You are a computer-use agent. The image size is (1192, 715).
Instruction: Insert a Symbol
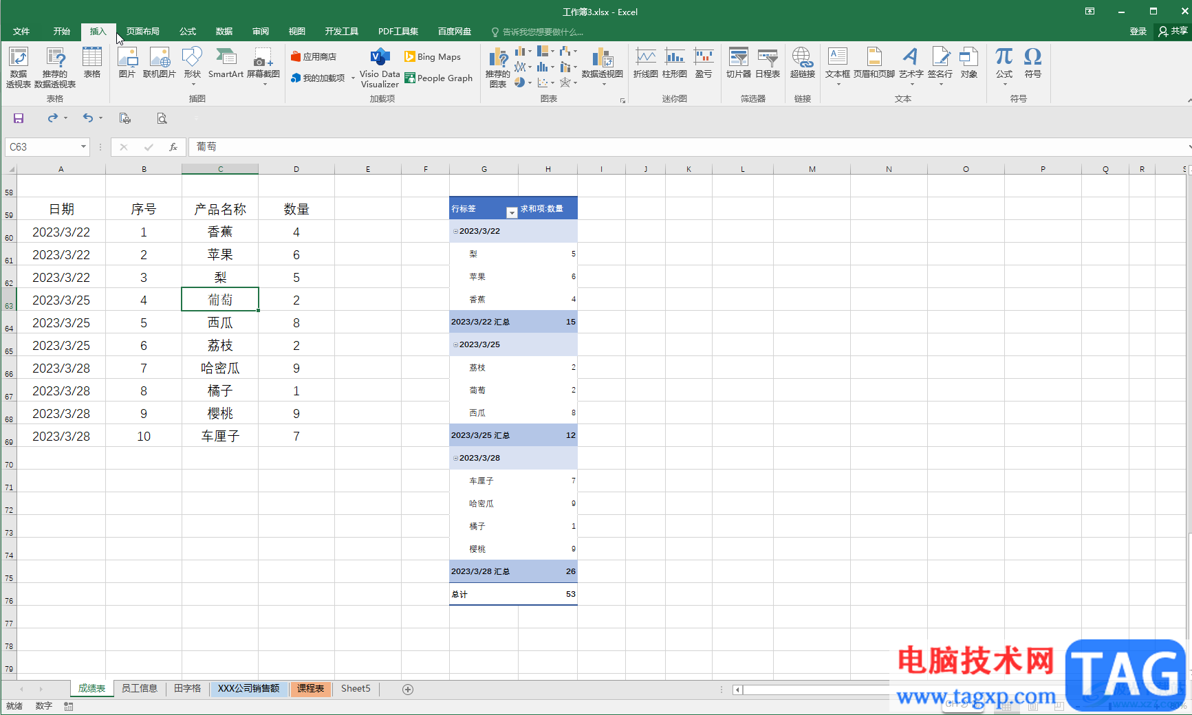click(x=1033, y=63)
